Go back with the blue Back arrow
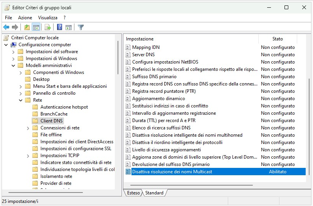 pos(7,27)
